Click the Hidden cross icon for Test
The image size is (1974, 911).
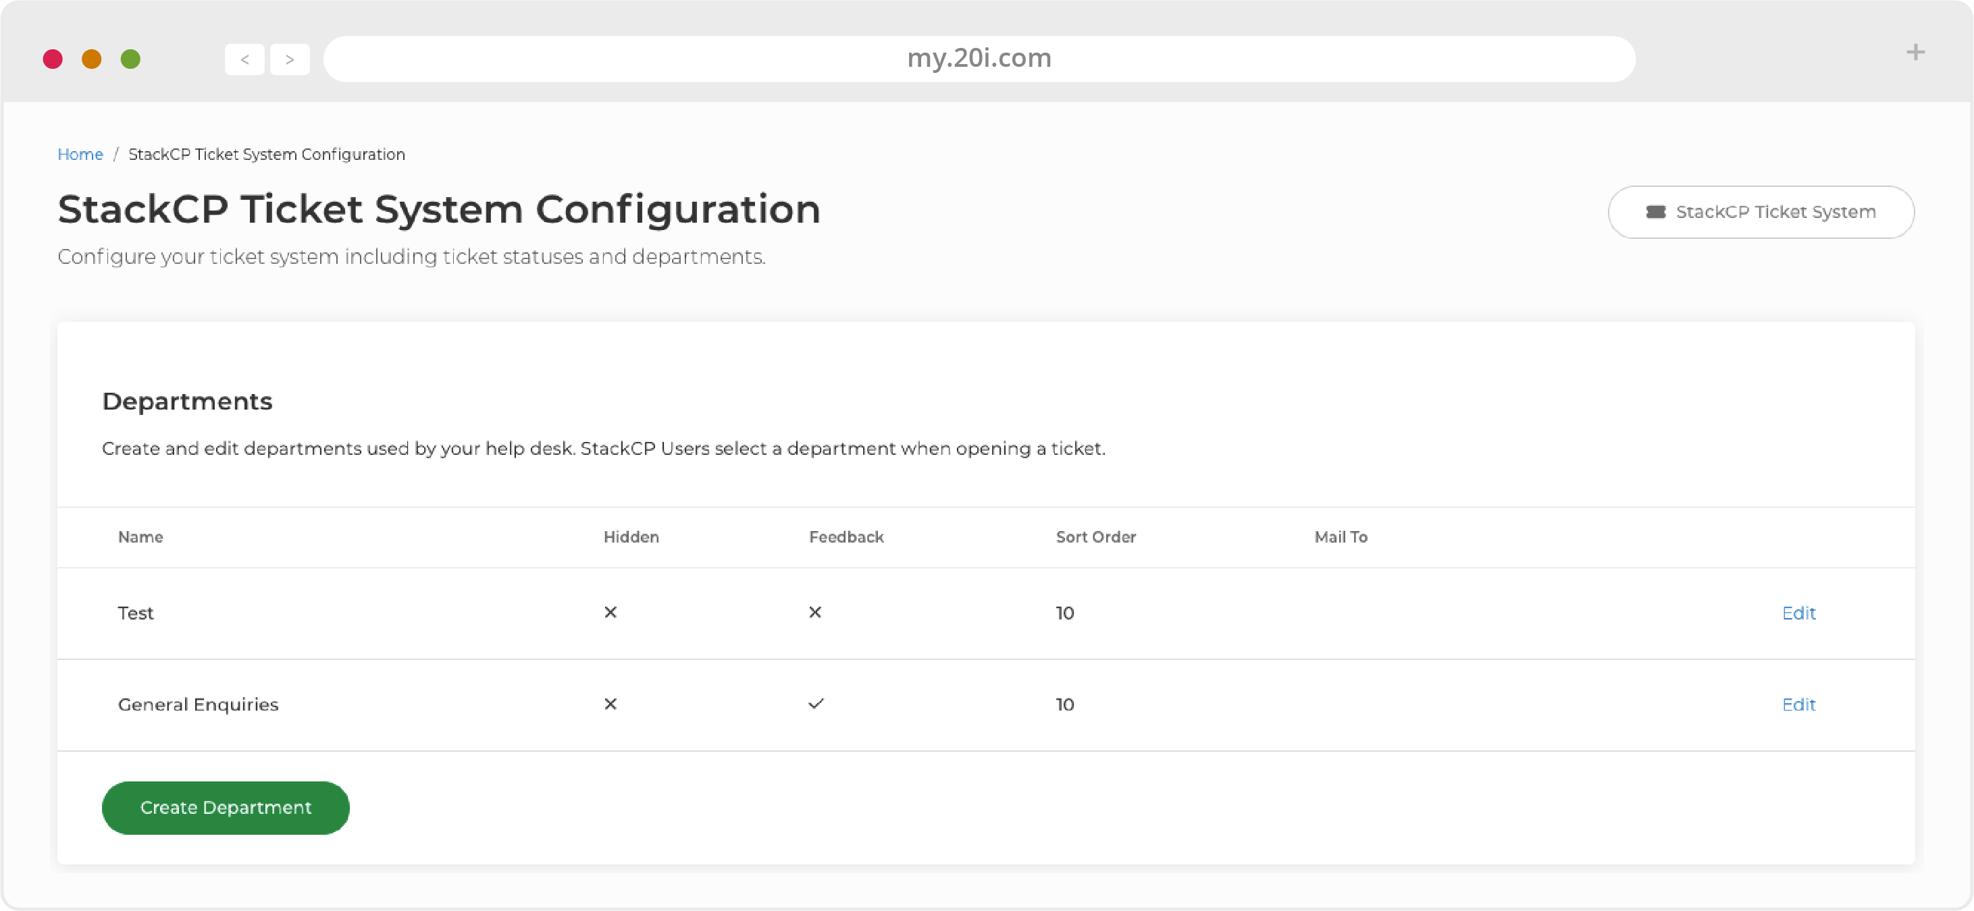pos(610,613)
